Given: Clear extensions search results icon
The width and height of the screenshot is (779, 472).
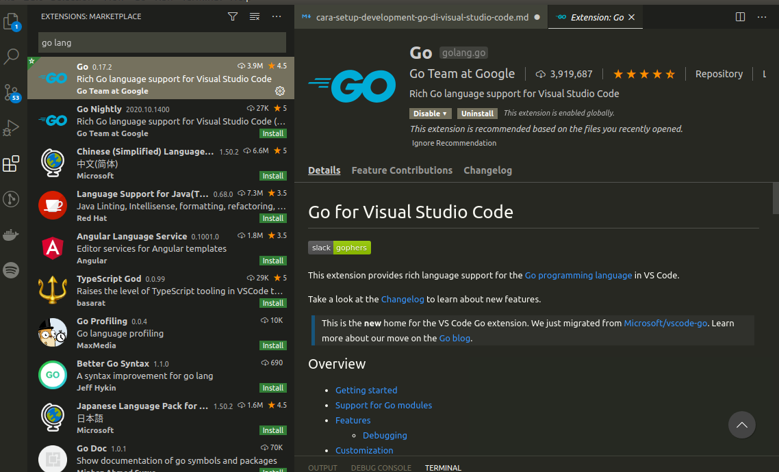Looking at the screenshot, I should (255, 16).
